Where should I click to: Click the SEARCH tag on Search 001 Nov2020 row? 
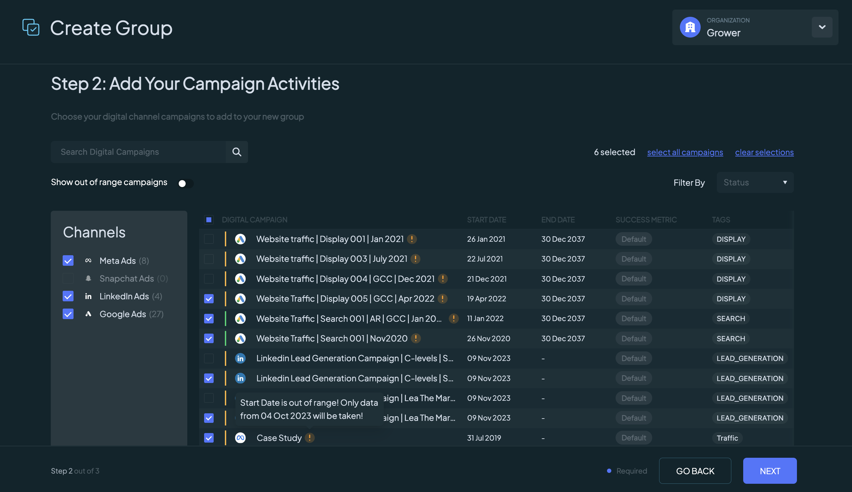(731, 338)
